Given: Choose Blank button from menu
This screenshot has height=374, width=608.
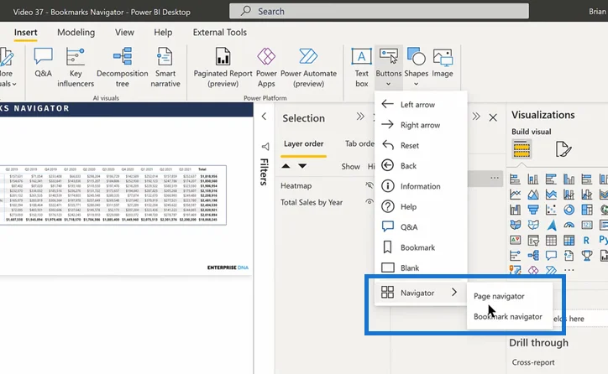Looking at the screenshot, I should [x=421, y=268].
